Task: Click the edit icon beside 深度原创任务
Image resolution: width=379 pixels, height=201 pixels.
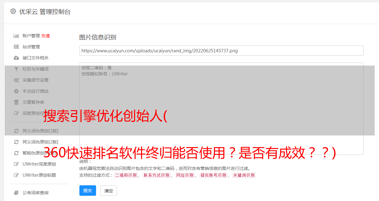Action: click(16, 113)
